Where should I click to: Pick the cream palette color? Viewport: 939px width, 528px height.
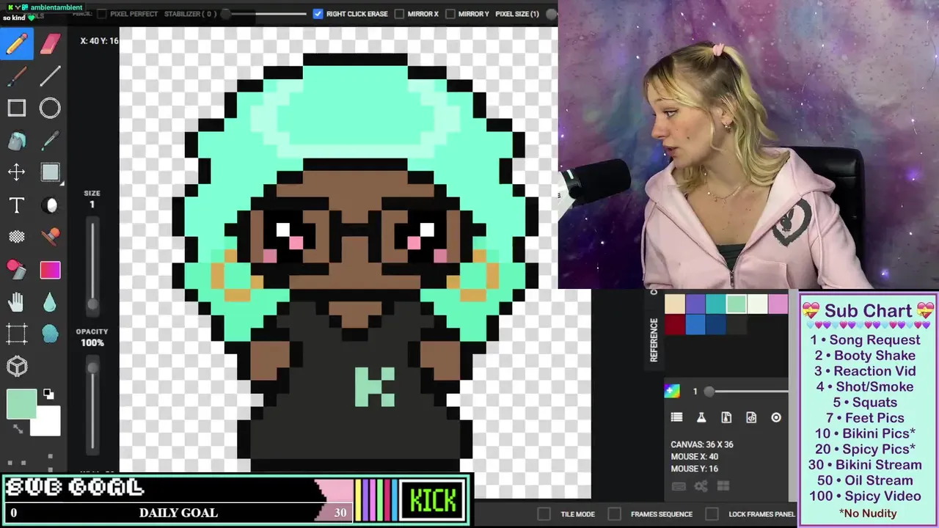(x=675, y=304)
